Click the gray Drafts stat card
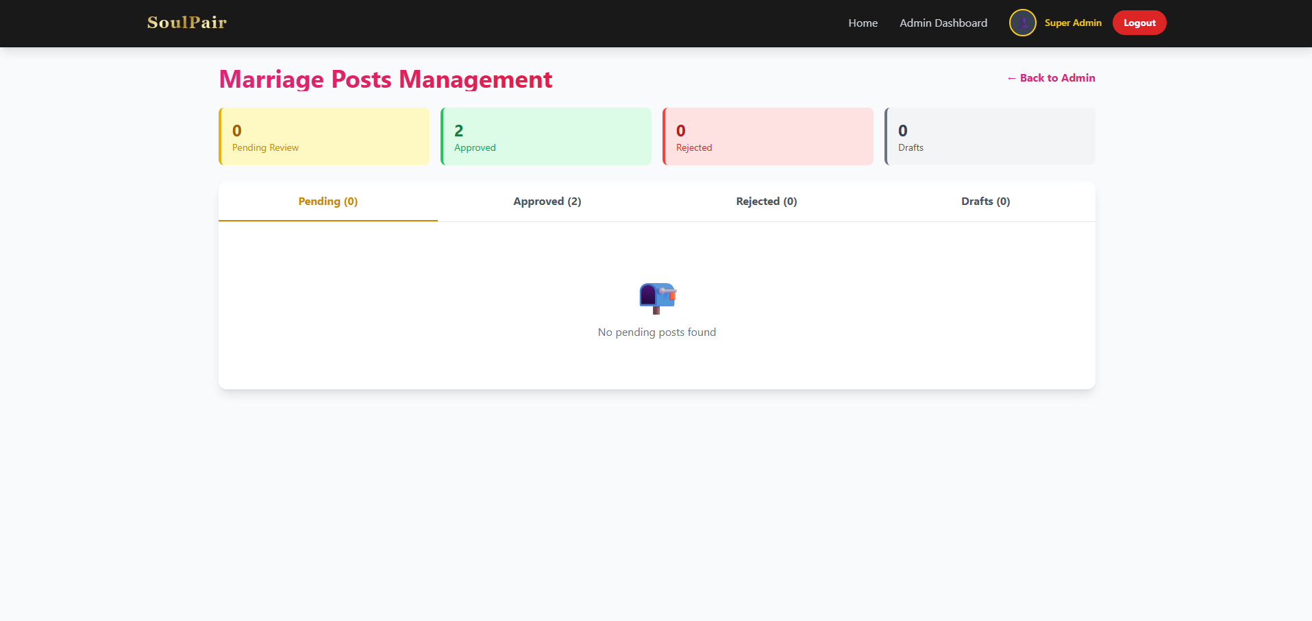Viewport: 1312px width, 621px height. [x=990, y=136]
